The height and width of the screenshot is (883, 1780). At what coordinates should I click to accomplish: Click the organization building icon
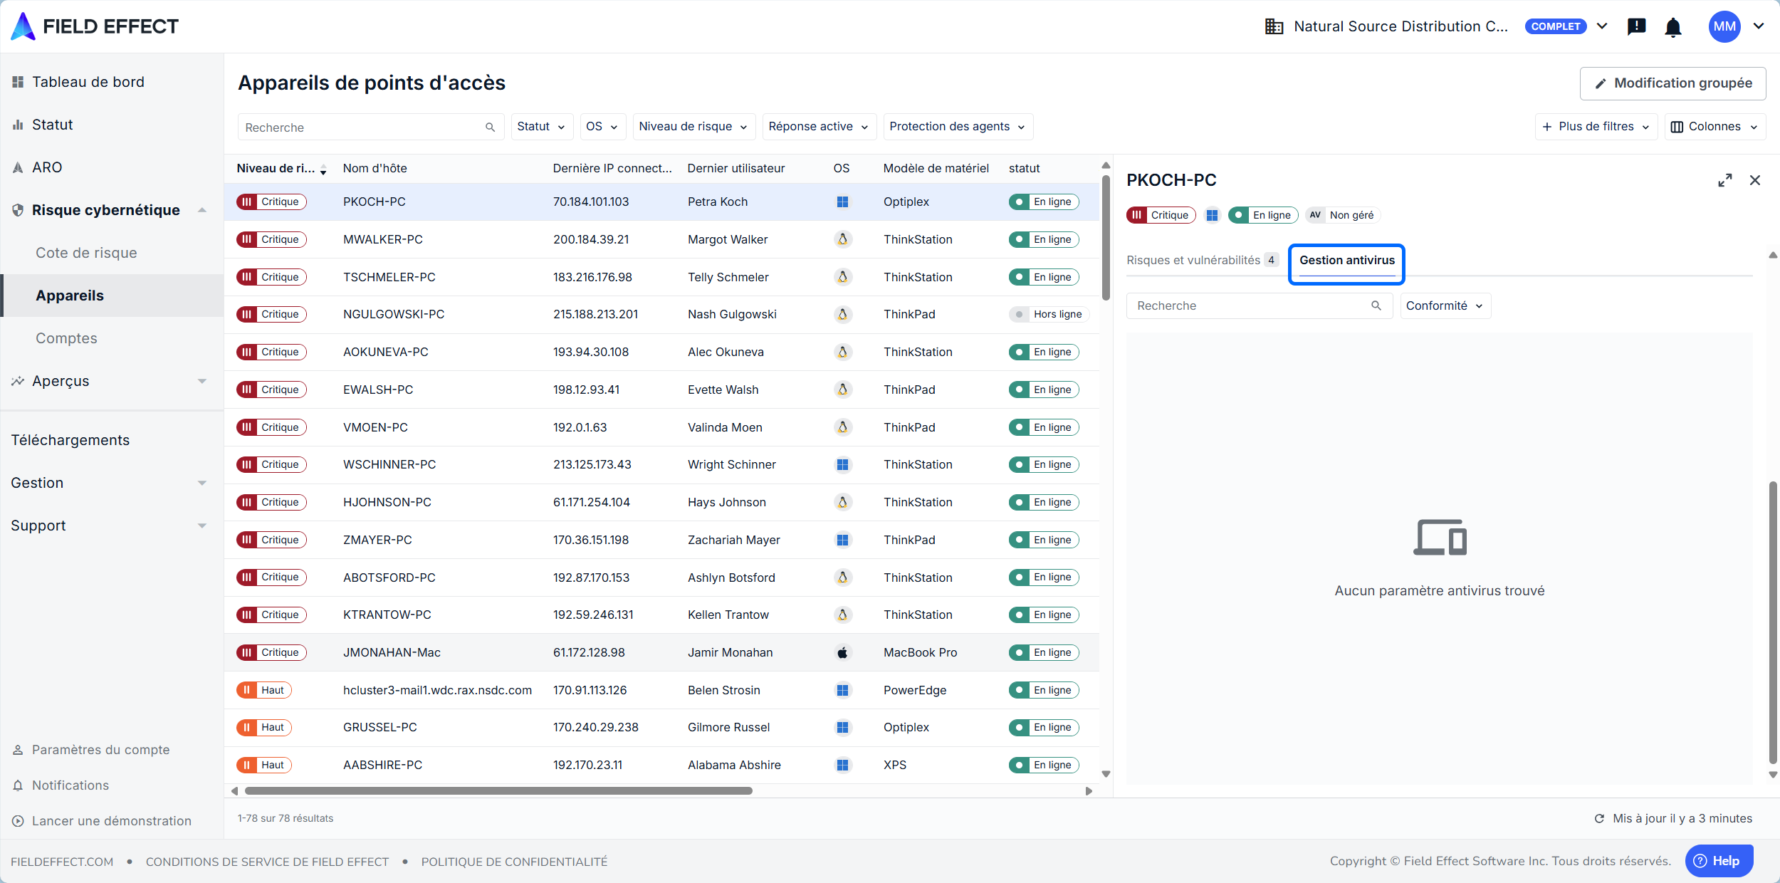click(x=1274, y=27)
